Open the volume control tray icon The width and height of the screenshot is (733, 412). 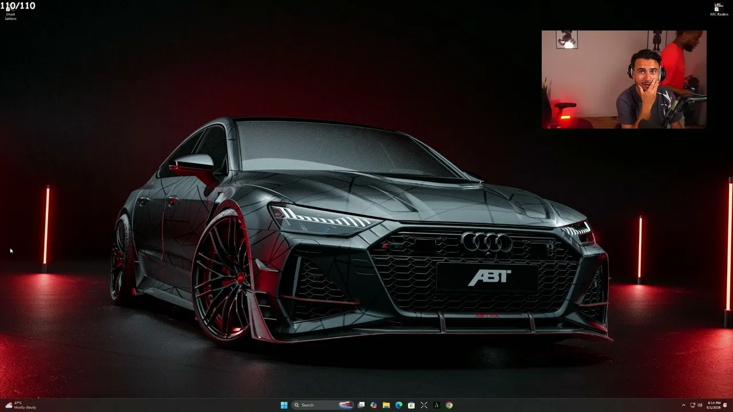click(x=700, y=405)
